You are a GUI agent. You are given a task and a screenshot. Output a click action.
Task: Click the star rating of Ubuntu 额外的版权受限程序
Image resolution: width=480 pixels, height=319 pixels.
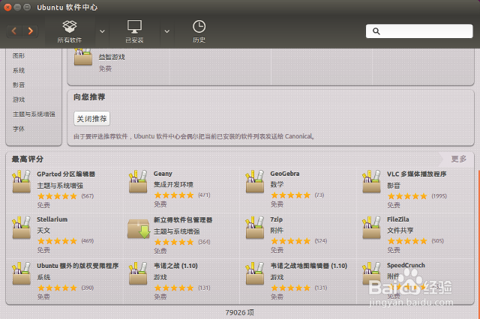(x=57, y=288)
